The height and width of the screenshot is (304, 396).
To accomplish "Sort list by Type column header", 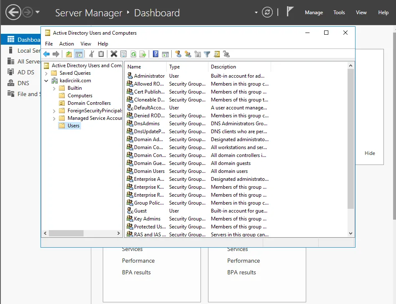I will click(x=187, y=67).
